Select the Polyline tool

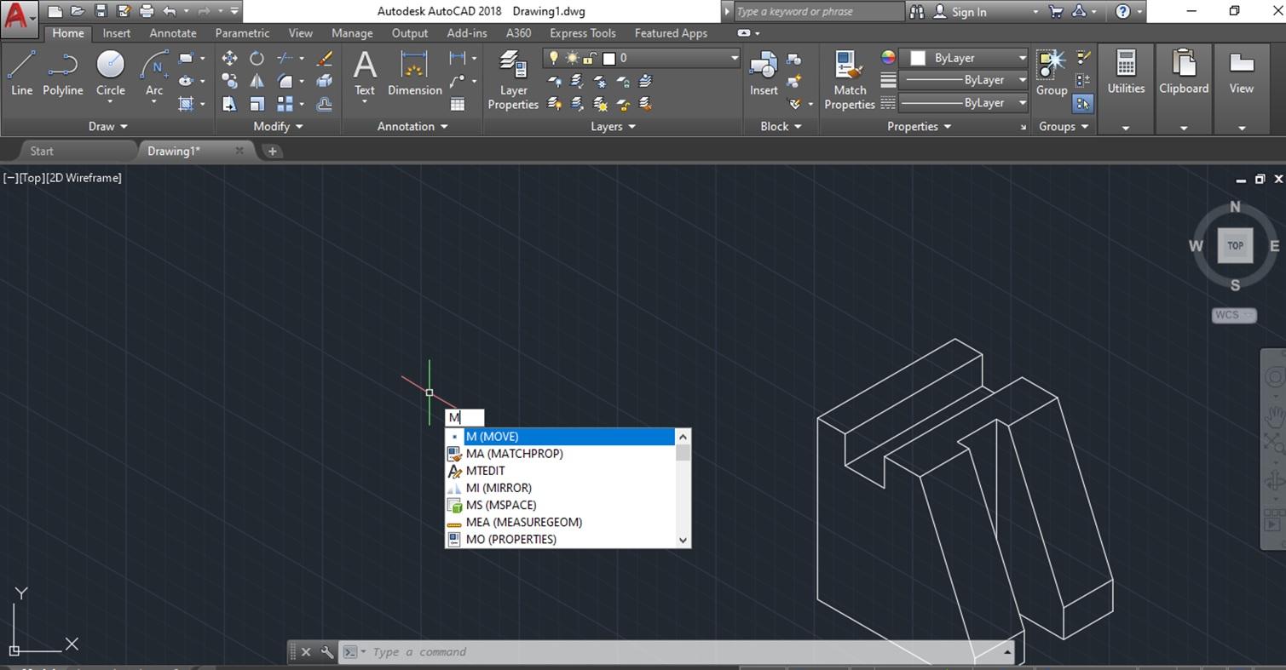(63, 73)
